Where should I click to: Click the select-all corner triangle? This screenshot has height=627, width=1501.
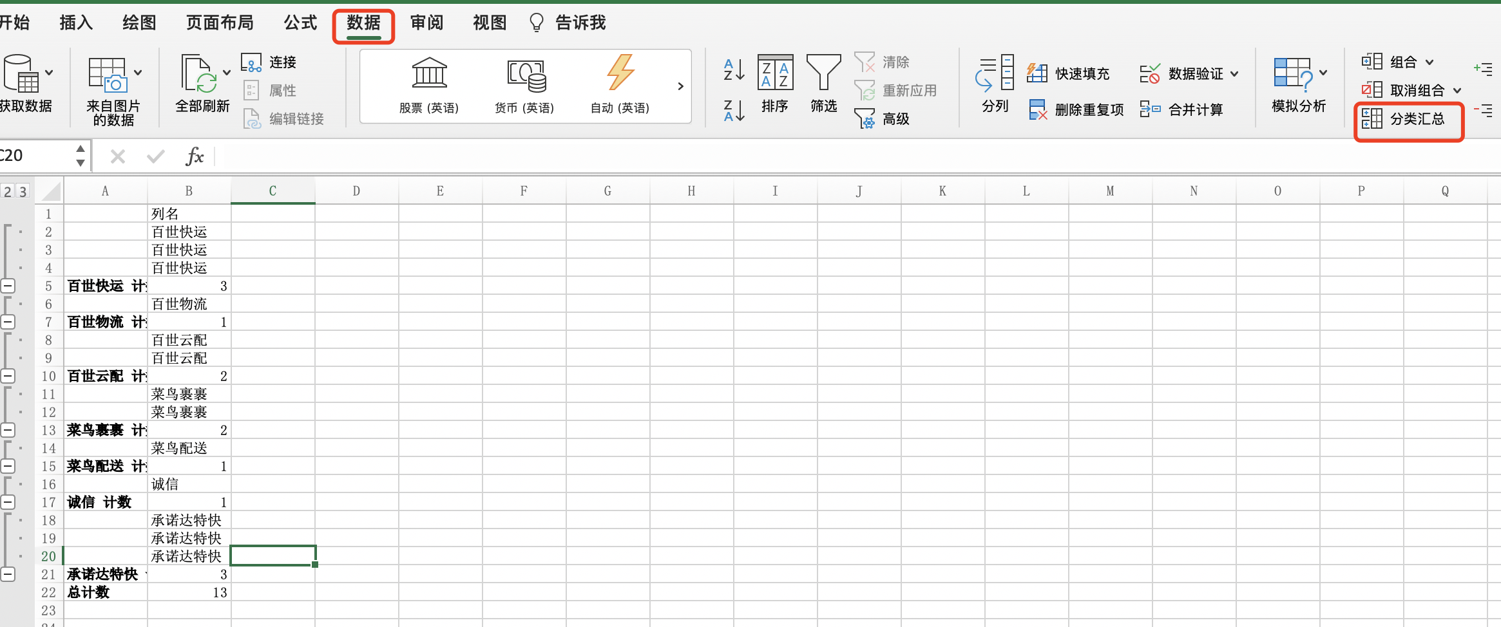[50, 191]
